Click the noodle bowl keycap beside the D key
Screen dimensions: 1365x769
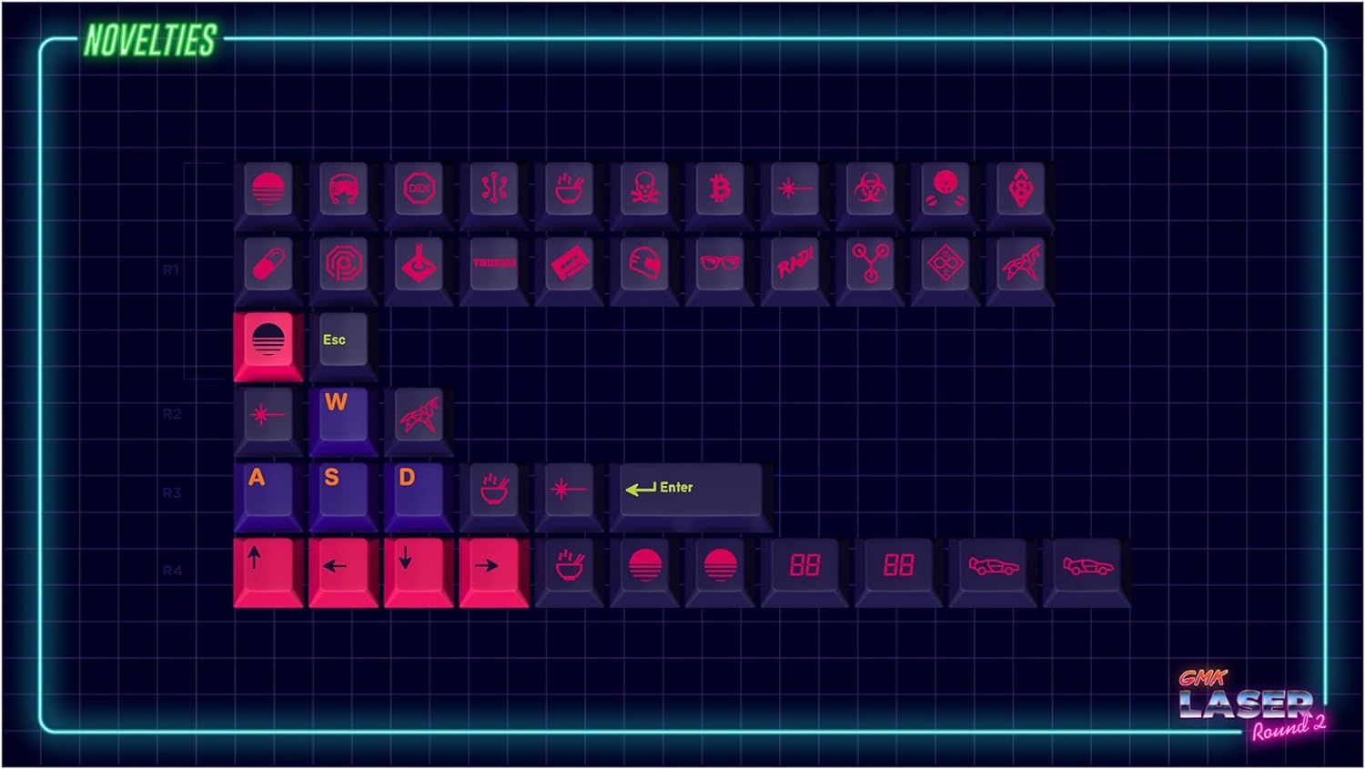[494, 497]
